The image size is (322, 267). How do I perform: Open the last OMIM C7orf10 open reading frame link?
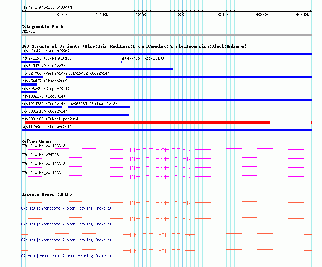click(67, 256)
